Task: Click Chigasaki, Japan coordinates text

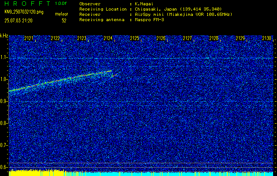Action: 178,9
